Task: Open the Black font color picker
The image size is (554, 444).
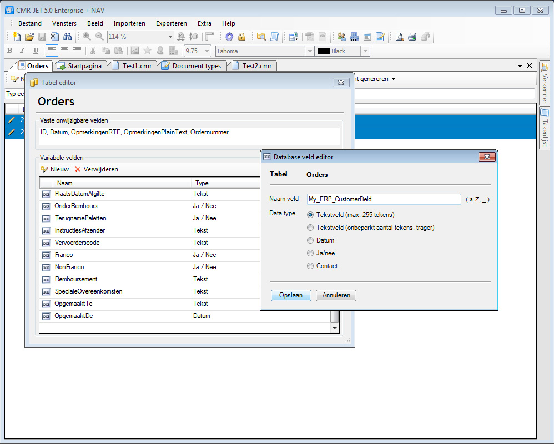Action: (365, 51)
